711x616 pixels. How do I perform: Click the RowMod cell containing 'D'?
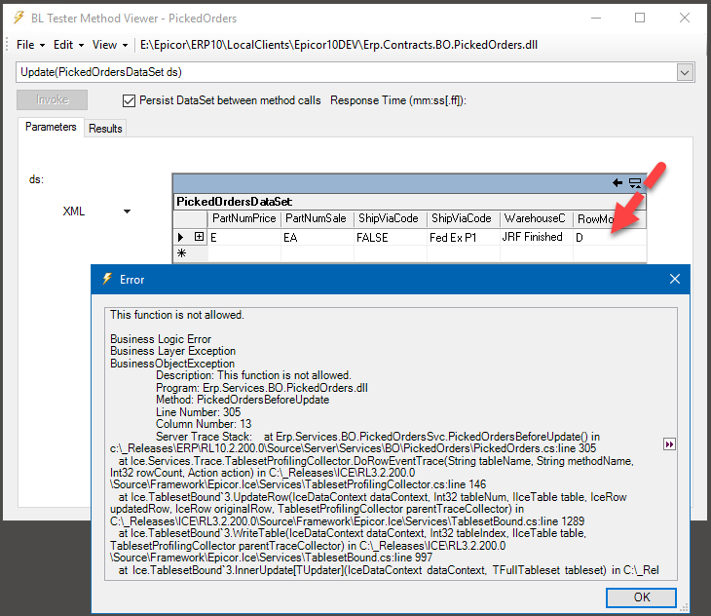[x=609, y=237]
